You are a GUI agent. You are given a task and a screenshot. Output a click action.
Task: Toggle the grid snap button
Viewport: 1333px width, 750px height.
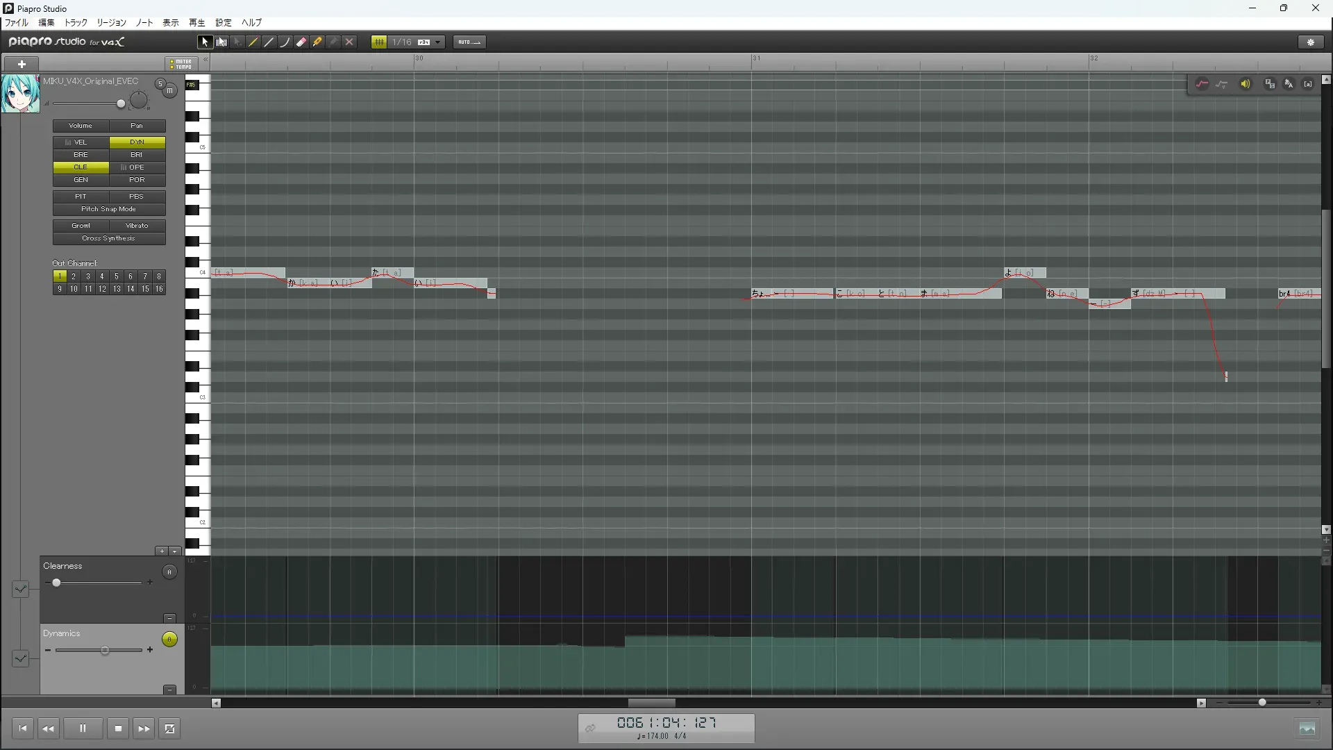[x=379, y=42]
